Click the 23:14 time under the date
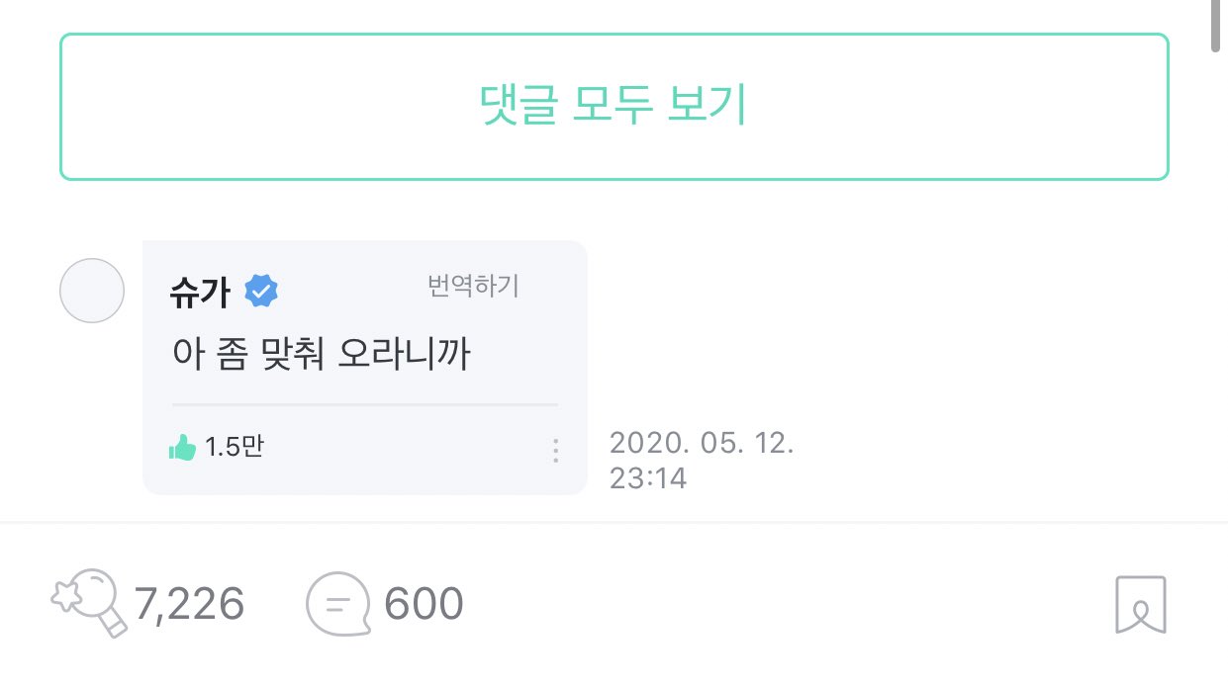The height and width of the screenshot is (686, 1228). coord(648,478)
